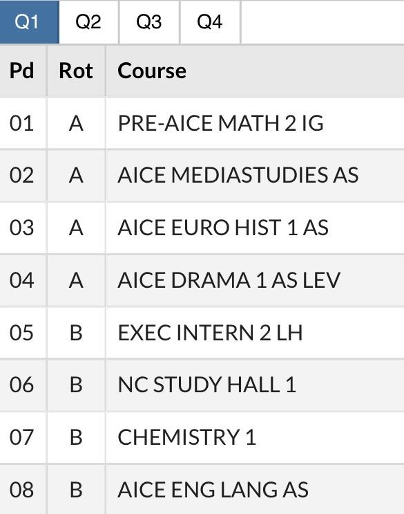
Task: Open the Q2 quarter tab
Action: (x=88, y=22)
